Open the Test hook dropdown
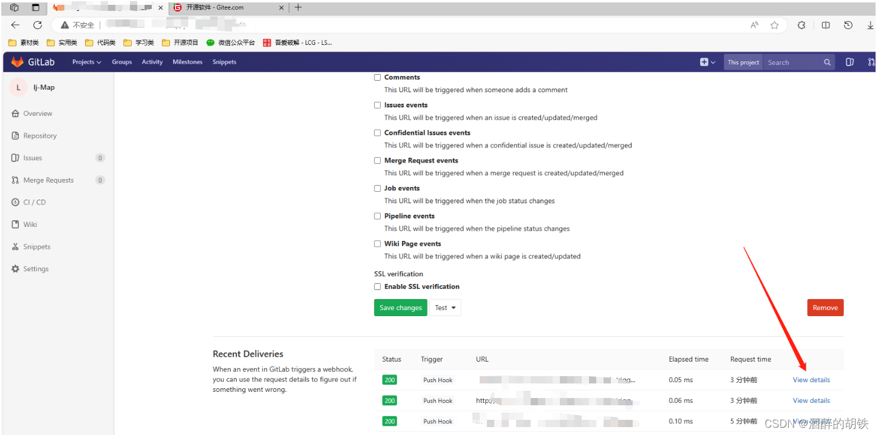 tap(445, 308)
